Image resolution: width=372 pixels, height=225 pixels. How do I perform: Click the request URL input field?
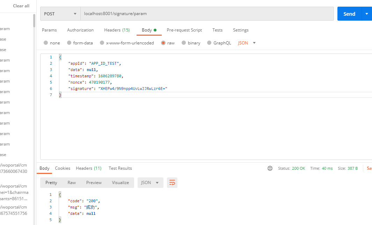(207, 14)
